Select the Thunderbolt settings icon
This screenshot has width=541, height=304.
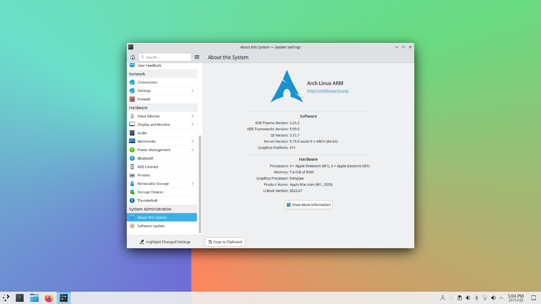[x=132, y=201]
